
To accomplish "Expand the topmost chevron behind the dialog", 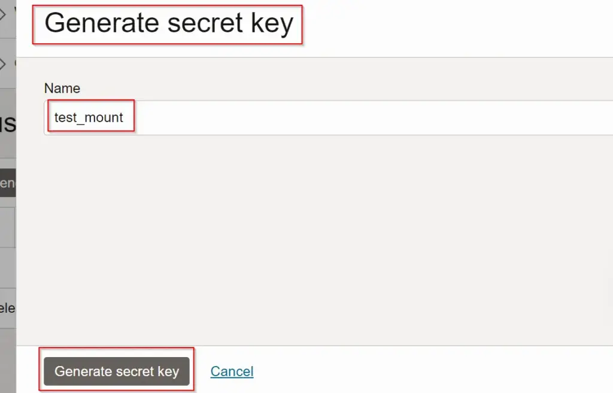I will pos(3,13).
